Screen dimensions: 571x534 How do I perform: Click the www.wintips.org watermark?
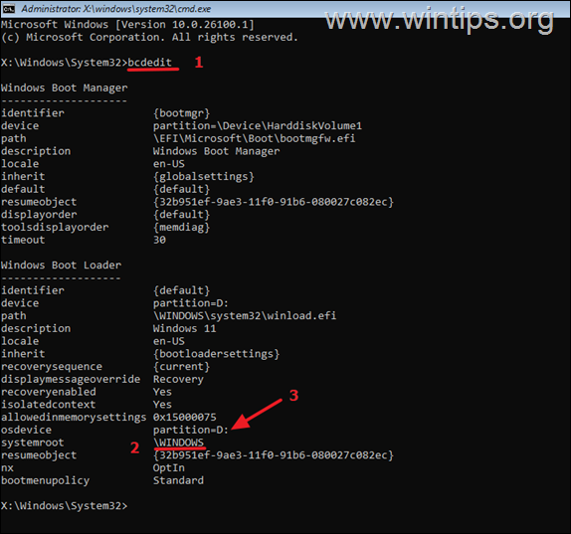pos(440,19)
